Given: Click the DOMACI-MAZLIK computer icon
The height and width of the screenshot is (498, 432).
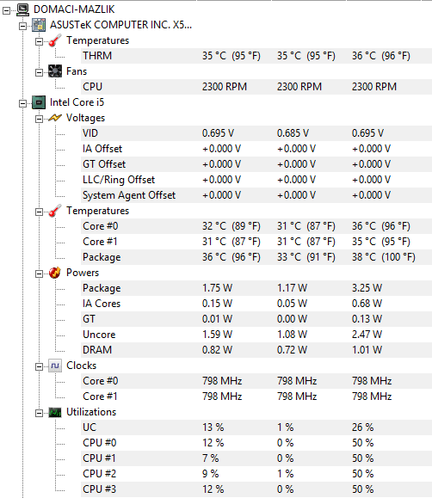Looking at the screenshot, I should click(x=23, y=9).
